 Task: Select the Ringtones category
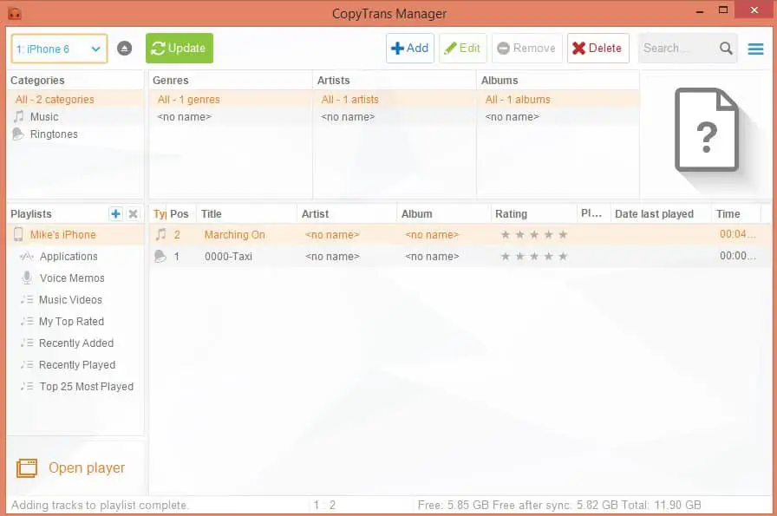[x=75, y=134]
